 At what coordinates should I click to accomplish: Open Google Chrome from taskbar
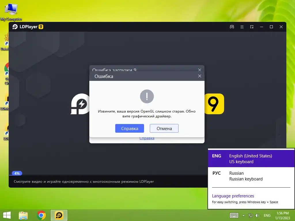tap(41, 215)
